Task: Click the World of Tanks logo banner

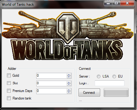Action: point(67,36)
